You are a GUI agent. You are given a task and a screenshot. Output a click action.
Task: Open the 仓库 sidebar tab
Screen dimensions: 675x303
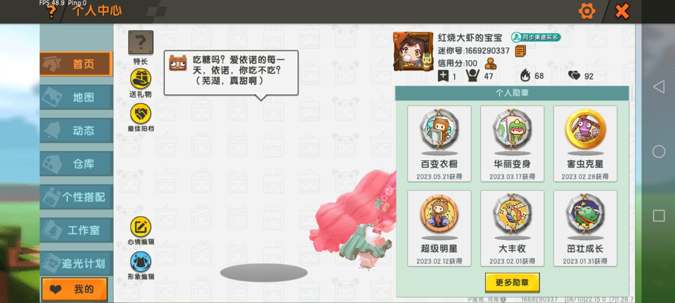(x=76, y=164)
